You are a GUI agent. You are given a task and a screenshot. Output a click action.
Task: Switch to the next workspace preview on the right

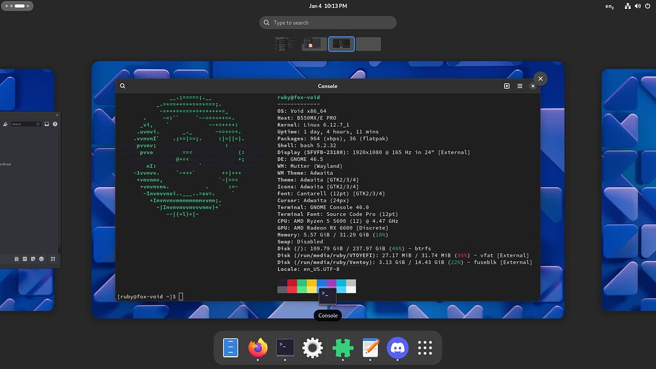[x=629, y=190]
